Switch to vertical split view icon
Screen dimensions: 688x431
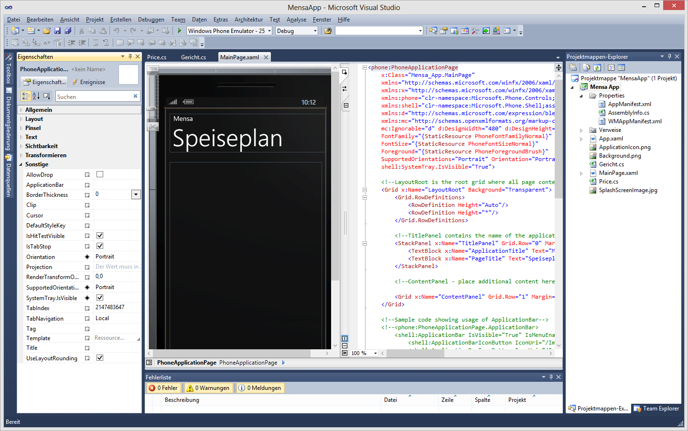coord(345,338)
